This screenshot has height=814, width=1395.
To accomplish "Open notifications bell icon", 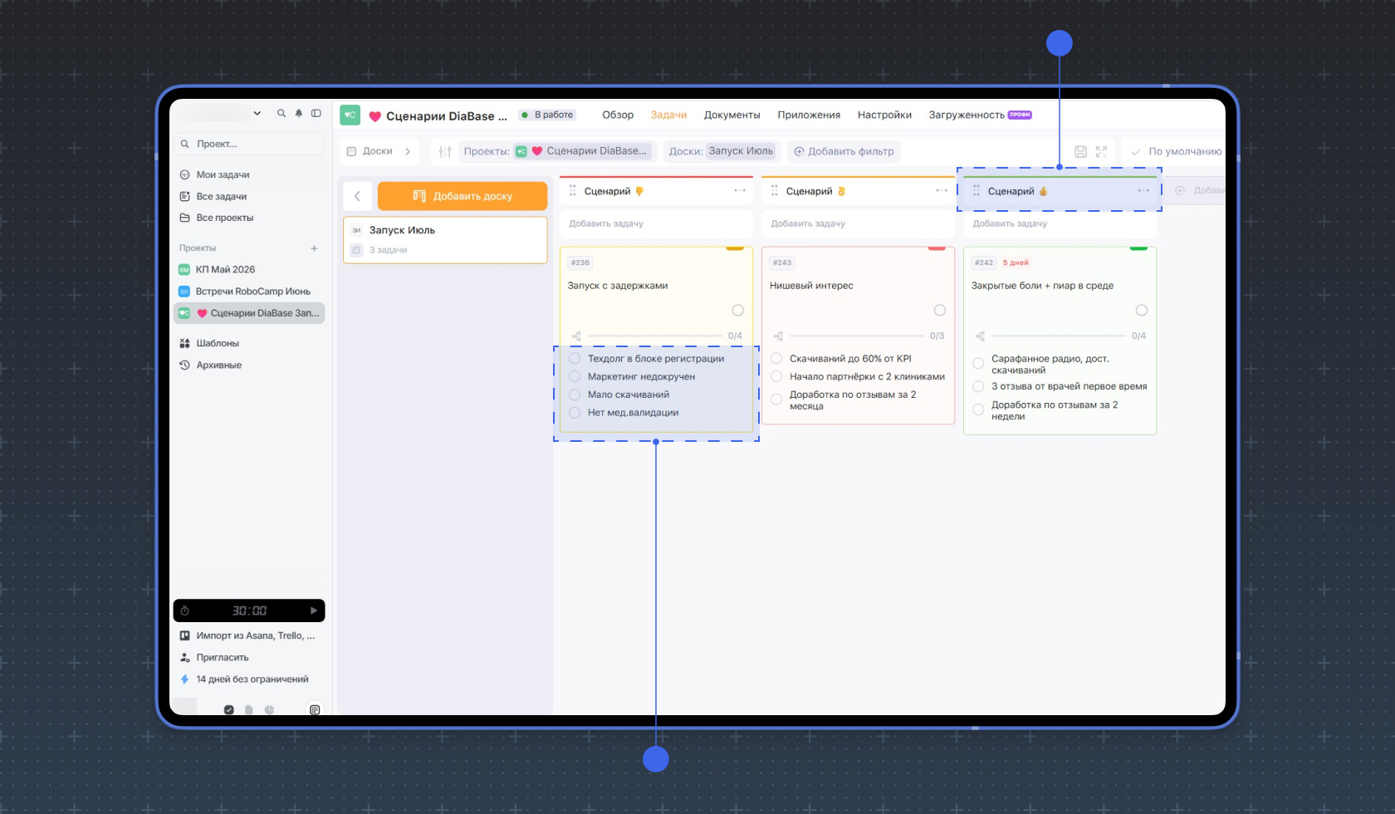I will click(x=299, y=113).
